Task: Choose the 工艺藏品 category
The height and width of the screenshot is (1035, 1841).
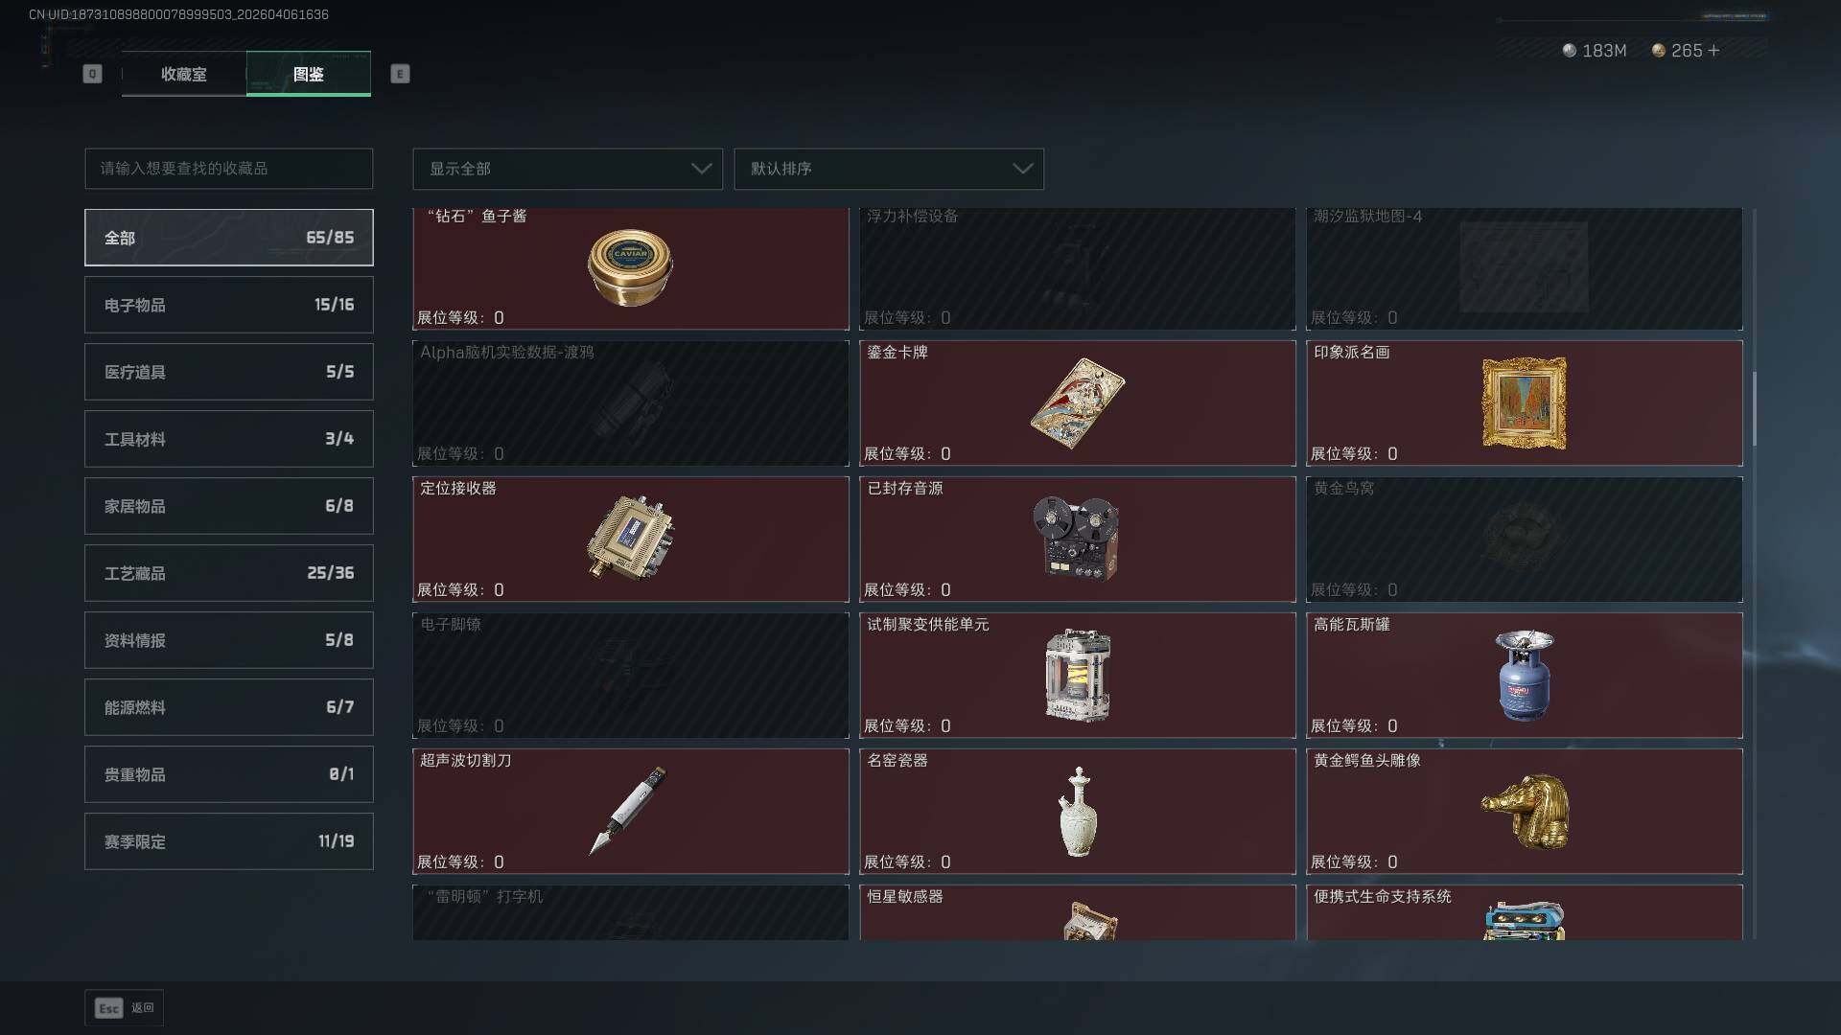Action: 229,573
